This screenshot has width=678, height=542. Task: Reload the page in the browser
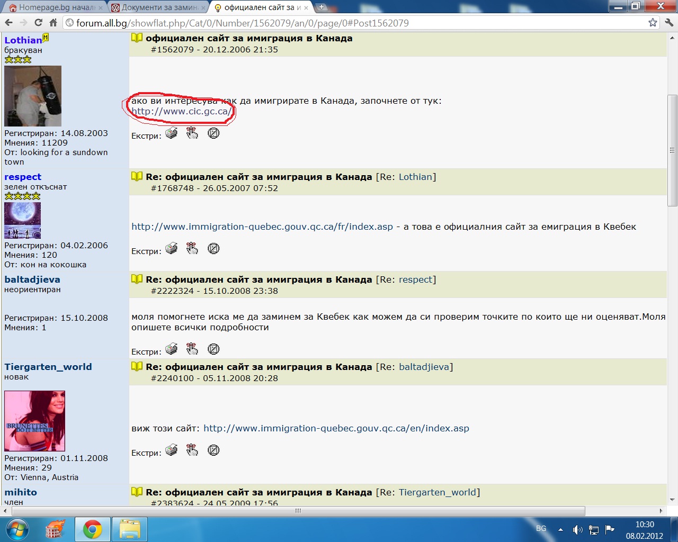tap(38, 23)
